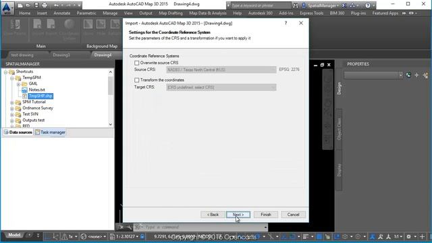Click the grid display icon in status bar

(x=48, y=236)
